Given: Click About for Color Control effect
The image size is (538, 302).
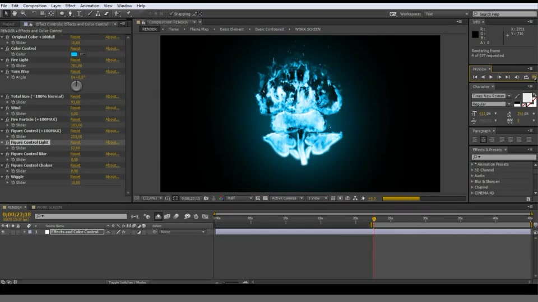Looking at the screenshot, I should [112, 49].
